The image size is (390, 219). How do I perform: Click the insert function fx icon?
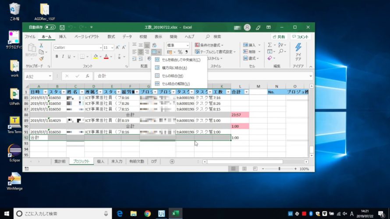(87, 76)
